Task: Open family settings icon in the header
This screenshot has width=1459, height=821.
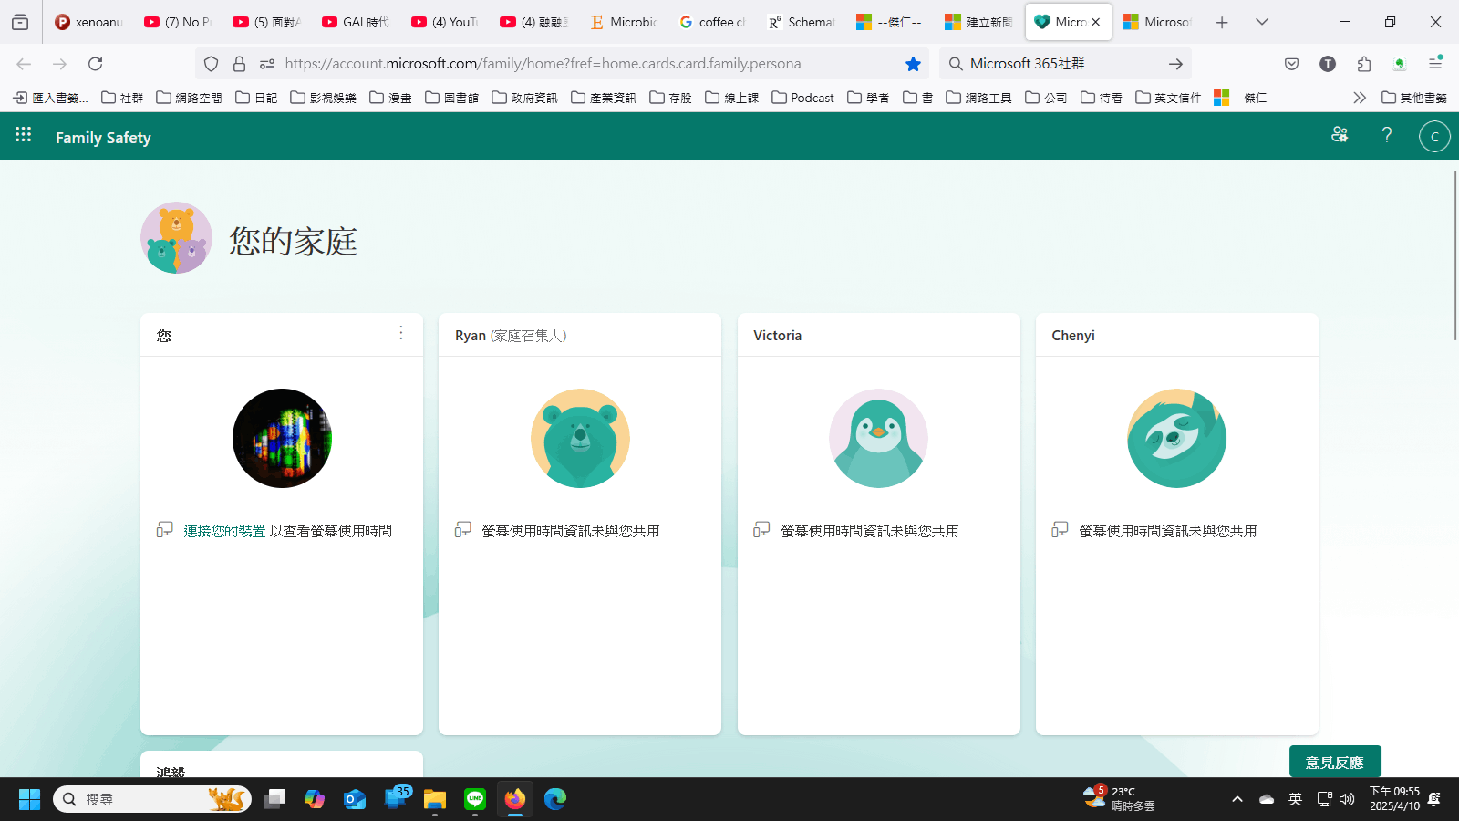Action: (x=1340, y=135)
